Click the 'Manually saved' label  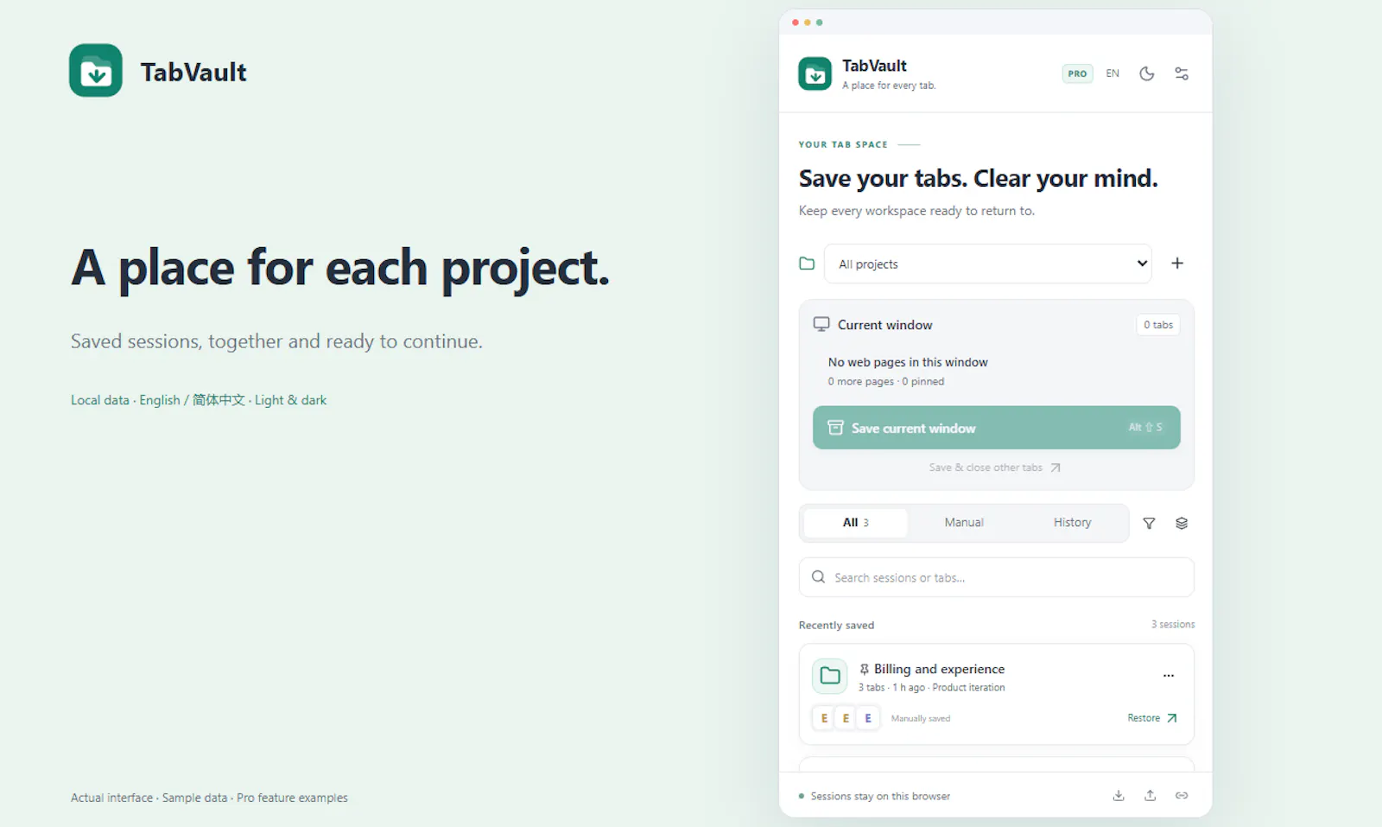921,718
